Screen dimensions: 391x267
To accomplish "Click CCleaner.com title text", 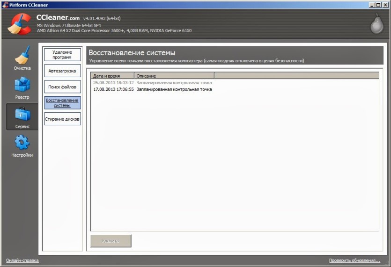I will pos(58,17).
